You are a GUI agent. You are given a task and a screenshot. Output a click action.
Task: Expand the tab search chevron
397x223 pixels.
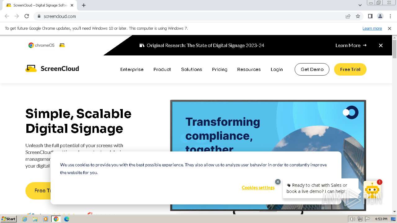360,5
